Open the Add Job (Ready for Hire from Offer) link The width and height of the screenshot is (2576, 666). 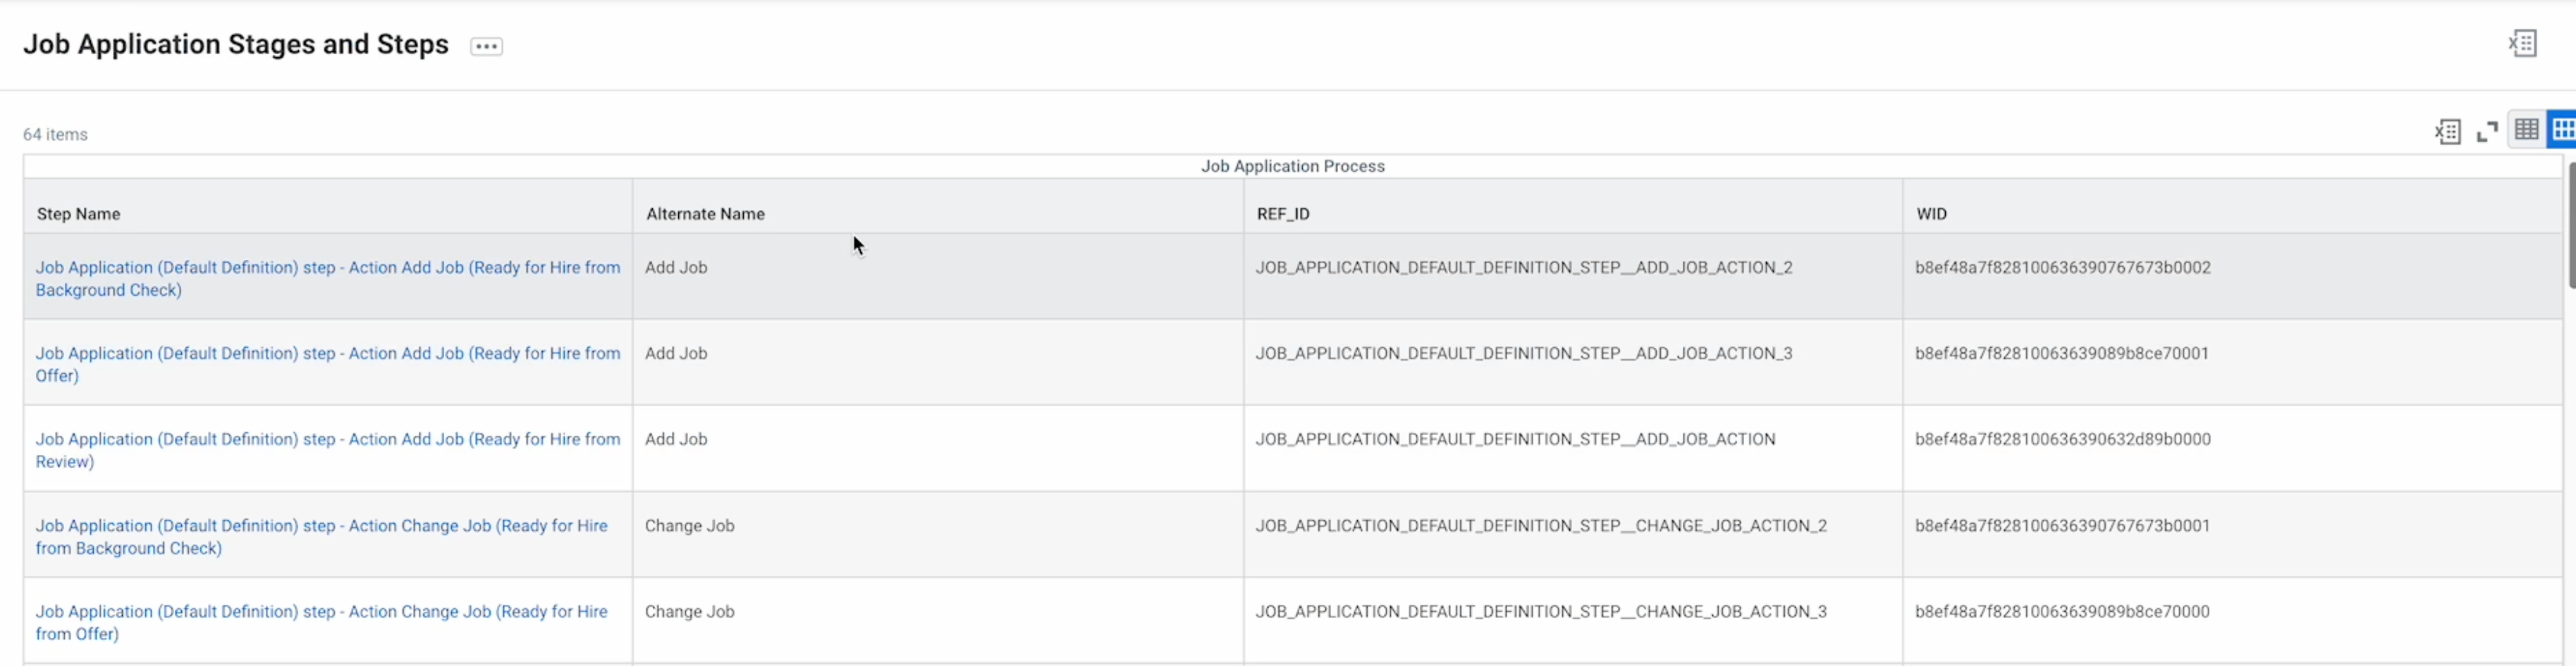tap(328, 365)
